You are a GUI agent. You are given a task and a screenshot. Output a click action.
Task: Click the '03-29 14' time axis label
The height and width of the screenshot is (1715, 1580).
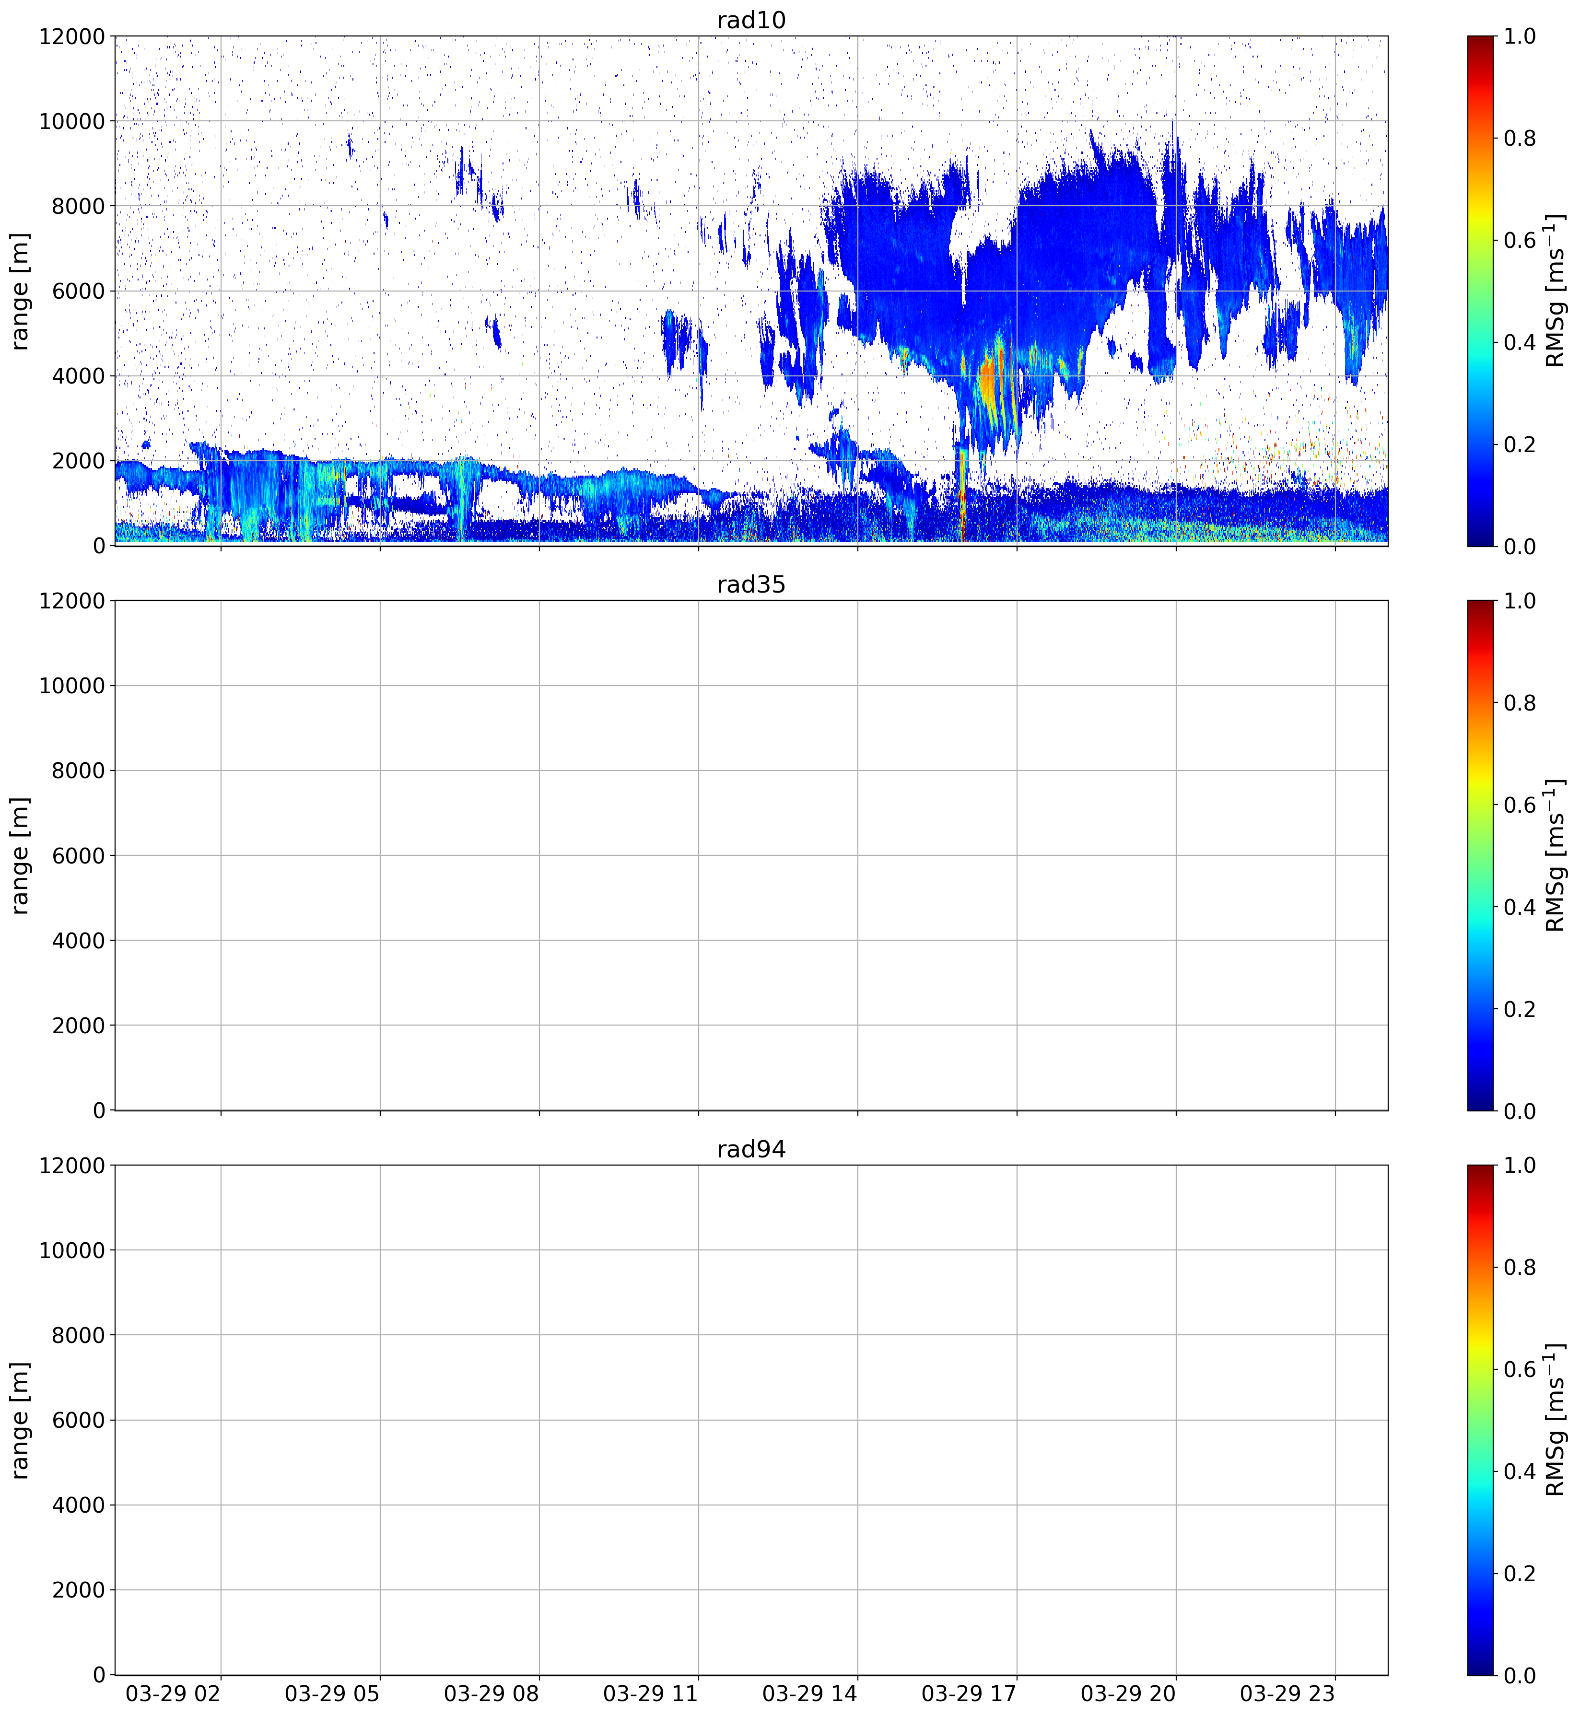tap(809, 1693)
